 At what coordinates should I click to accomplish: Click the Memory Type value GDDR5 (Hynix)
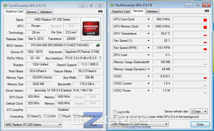click(42, 77)
